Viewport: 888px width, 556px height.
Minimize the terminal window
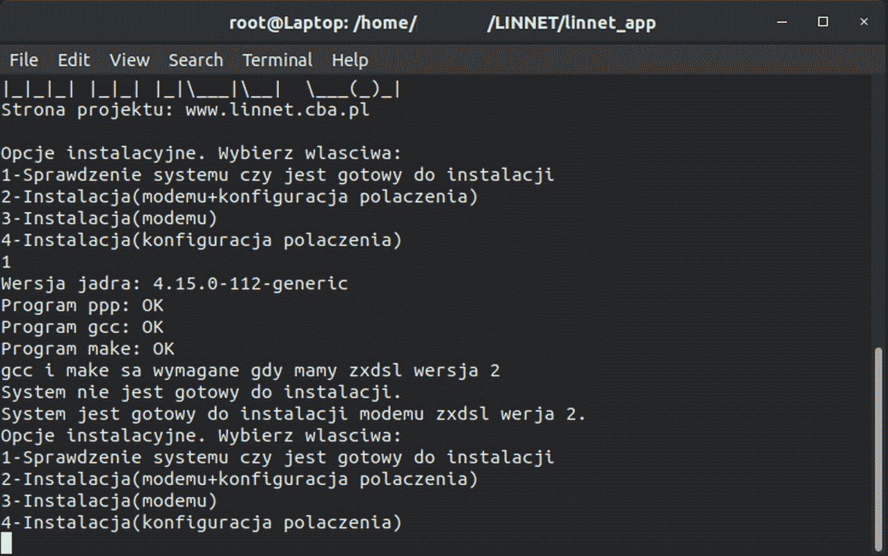[x=782, y=22]
